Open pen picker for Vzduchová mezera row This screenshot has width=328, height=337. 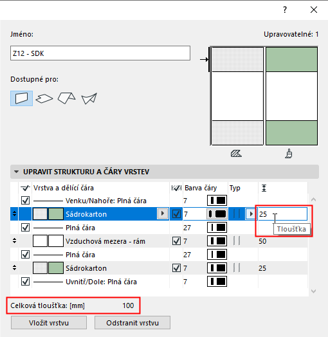217,241
